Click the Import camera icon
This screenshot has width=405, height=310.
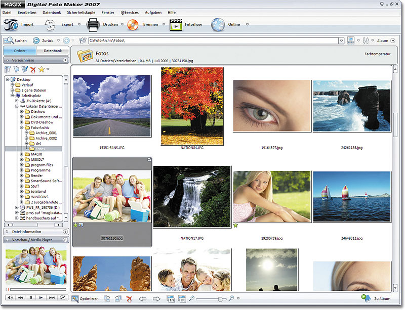point(11,24)
